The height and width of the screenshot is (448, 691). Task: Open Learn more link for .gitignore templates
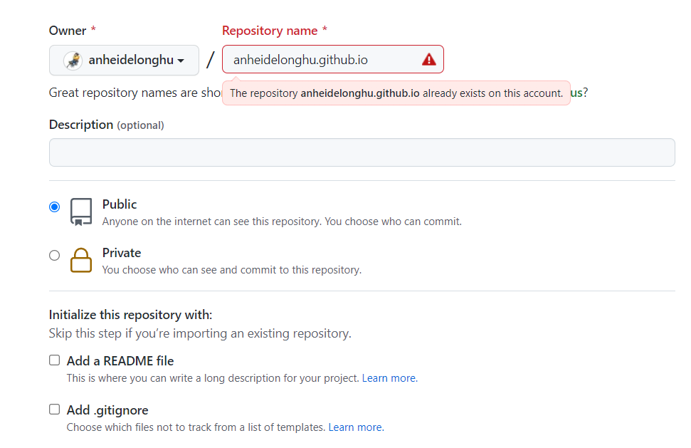pos(356,427)
